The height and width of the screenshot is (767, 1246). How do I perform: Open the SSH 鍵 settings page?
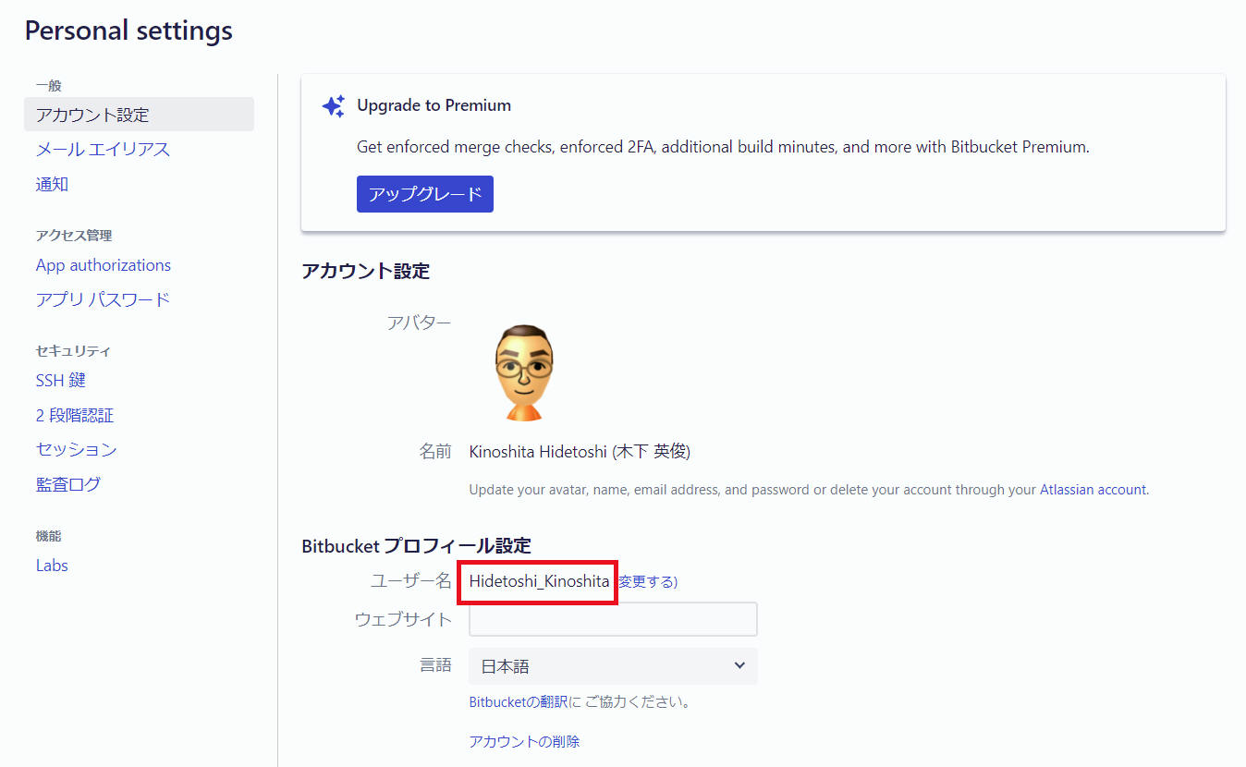point(61,379)
